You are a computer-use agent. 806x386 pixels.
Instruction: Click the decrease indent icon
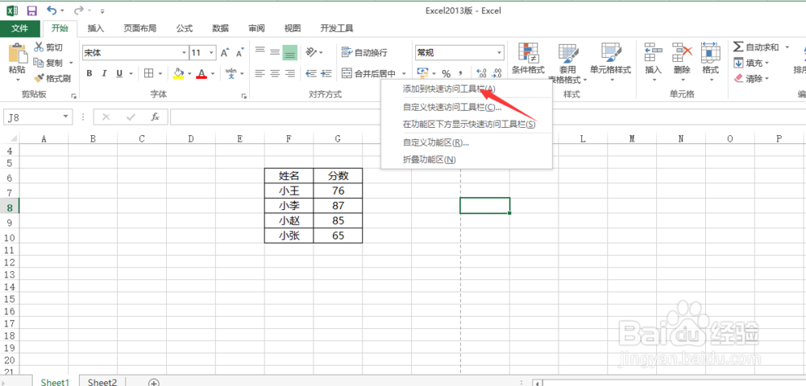tap(311, 73)
